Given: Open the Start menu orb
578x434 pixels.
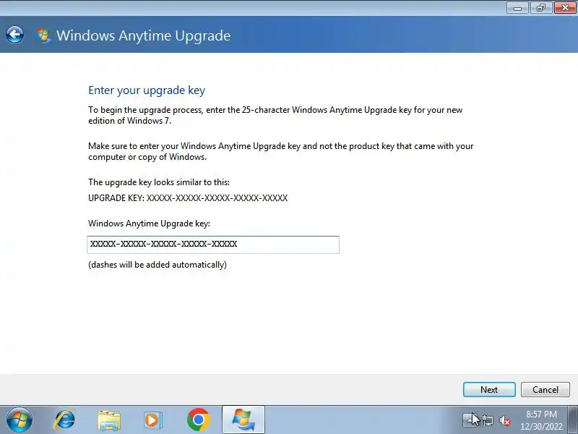Looking at the screenshot, I should pyautogui.click(x=20, y=420).
